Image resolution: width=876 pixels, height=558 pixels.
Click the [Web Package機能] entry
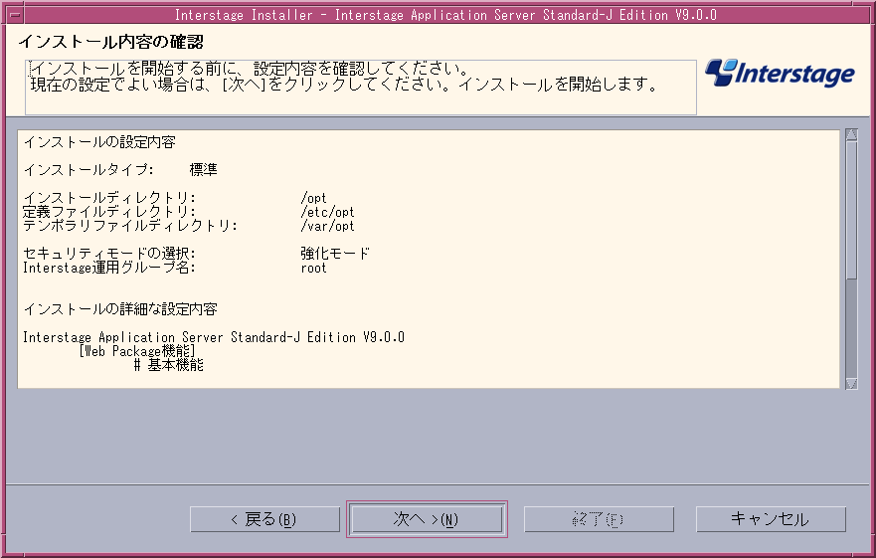tap(137, 351)
